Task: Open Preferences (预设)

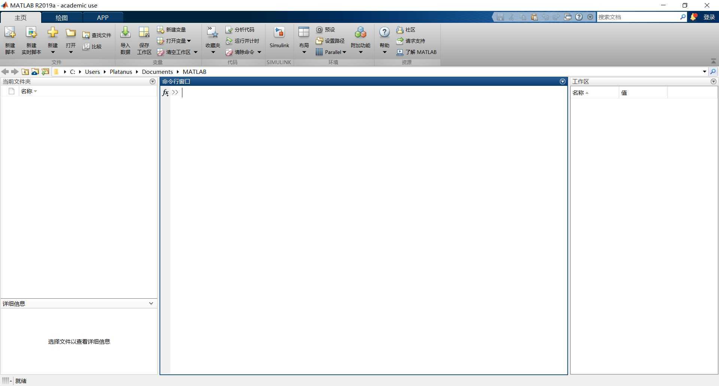Action: (x=325, y=30)
